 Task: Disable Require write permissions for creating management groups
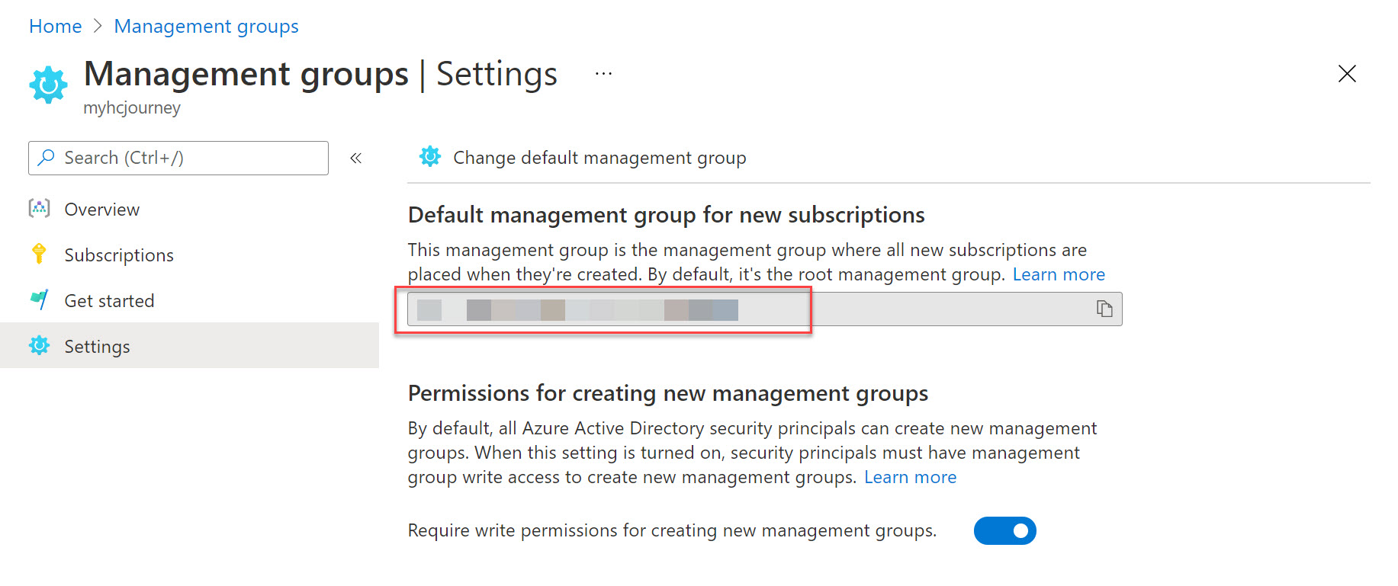pos(1004,530)
